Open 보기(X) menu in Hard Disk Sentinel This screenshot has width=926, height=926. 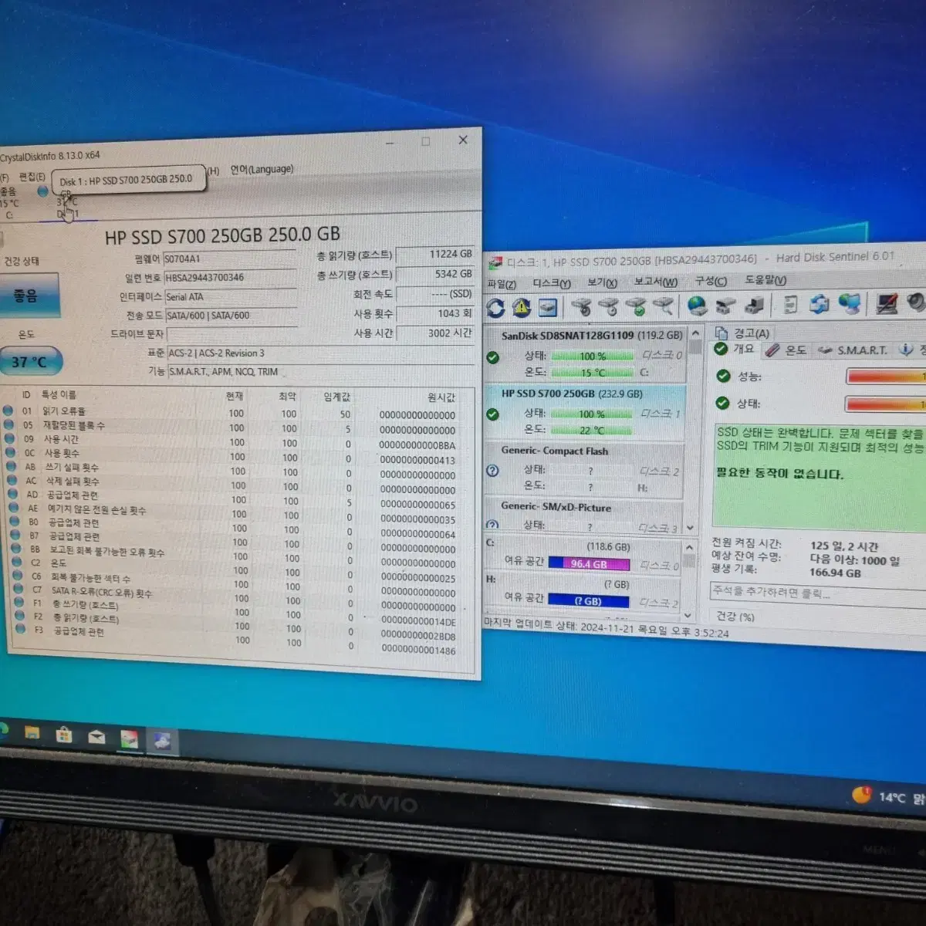pyautogui.click(x=602, y=282)
